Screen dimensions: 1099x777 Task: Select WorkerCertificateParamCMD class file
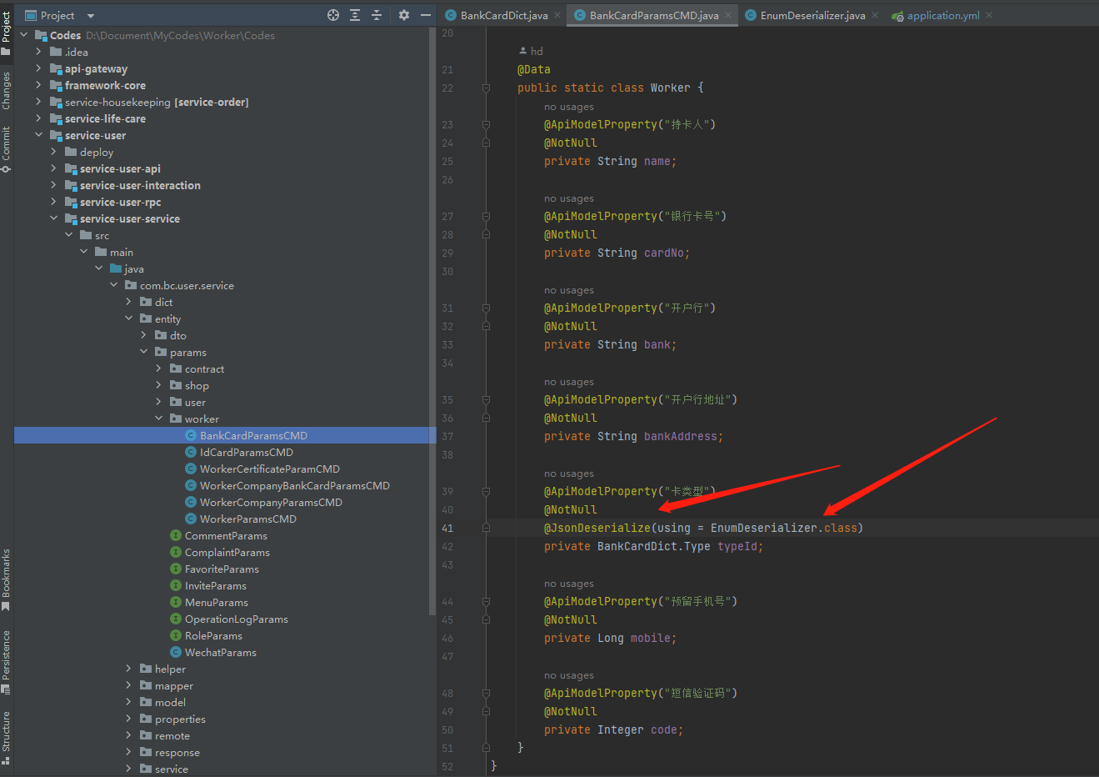(x=269, y=469)
